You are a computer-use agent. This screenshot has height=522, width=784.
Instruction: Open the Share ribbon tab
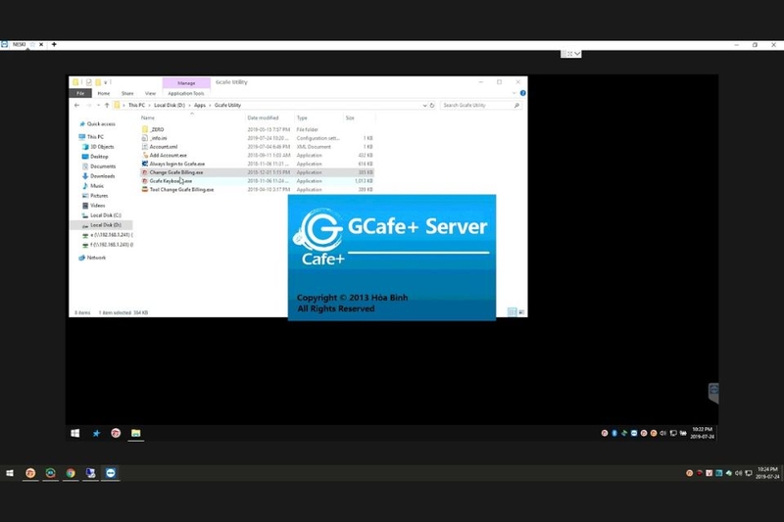click(127, 93)
